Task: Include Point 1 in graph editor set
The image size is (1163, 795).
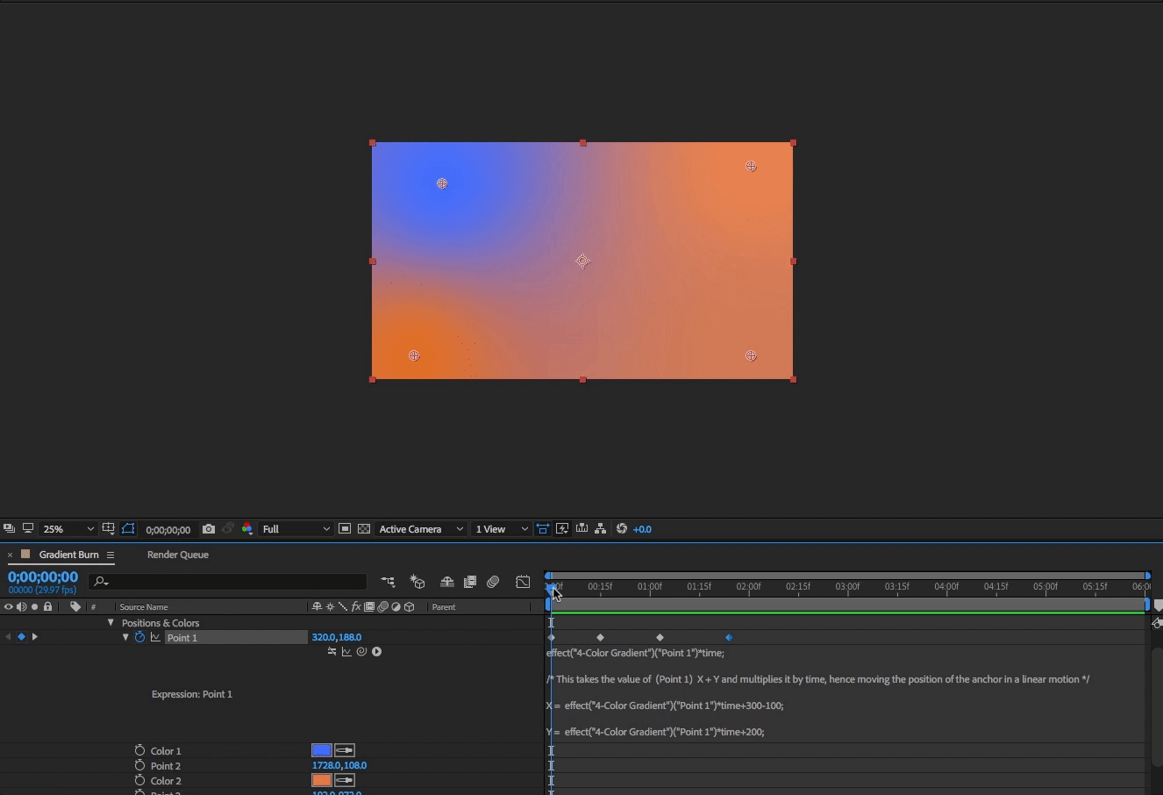Action: pos(155,637)
